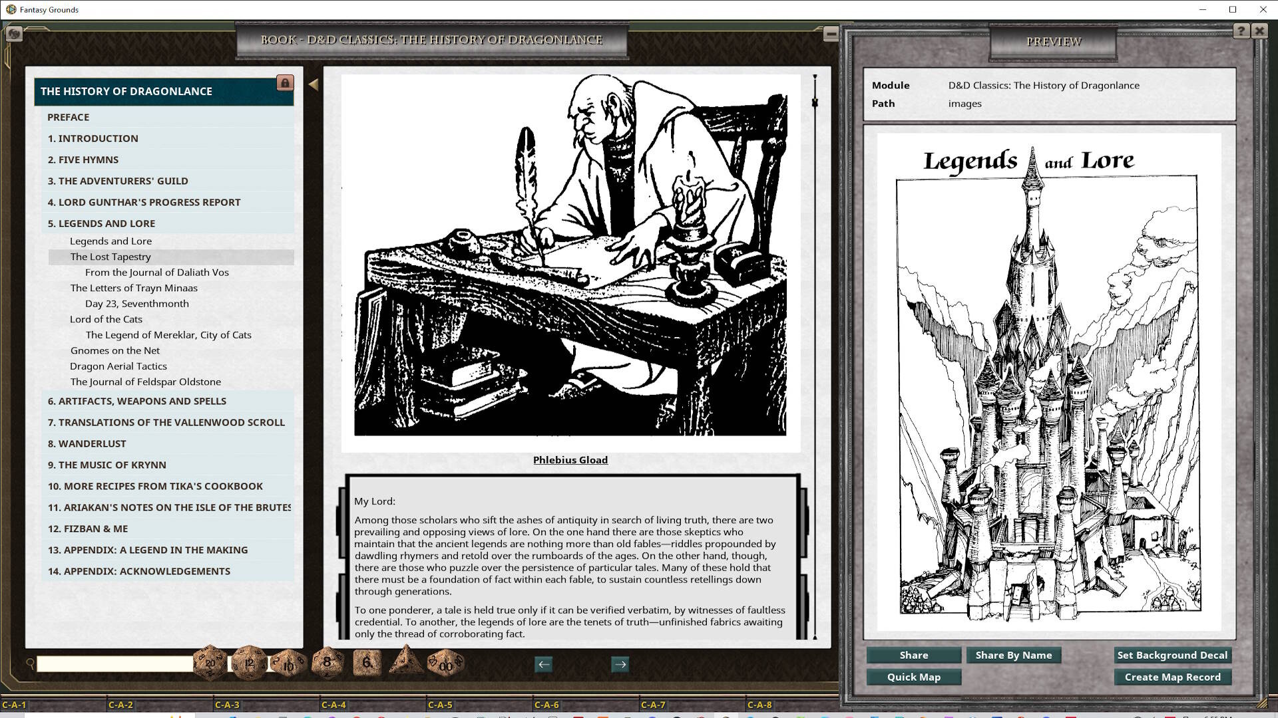Select hotkey slot C-A-1
Screen dimensions: 1278x718
[53, 705]
